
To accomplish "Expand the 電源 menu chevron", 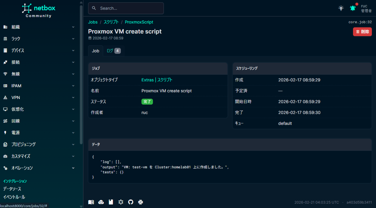I will click(73, 133).
